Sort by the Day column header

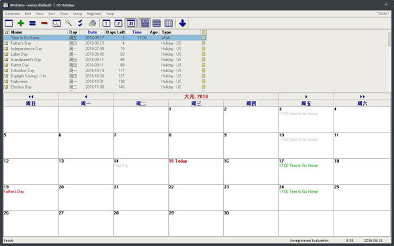point(74,32)
